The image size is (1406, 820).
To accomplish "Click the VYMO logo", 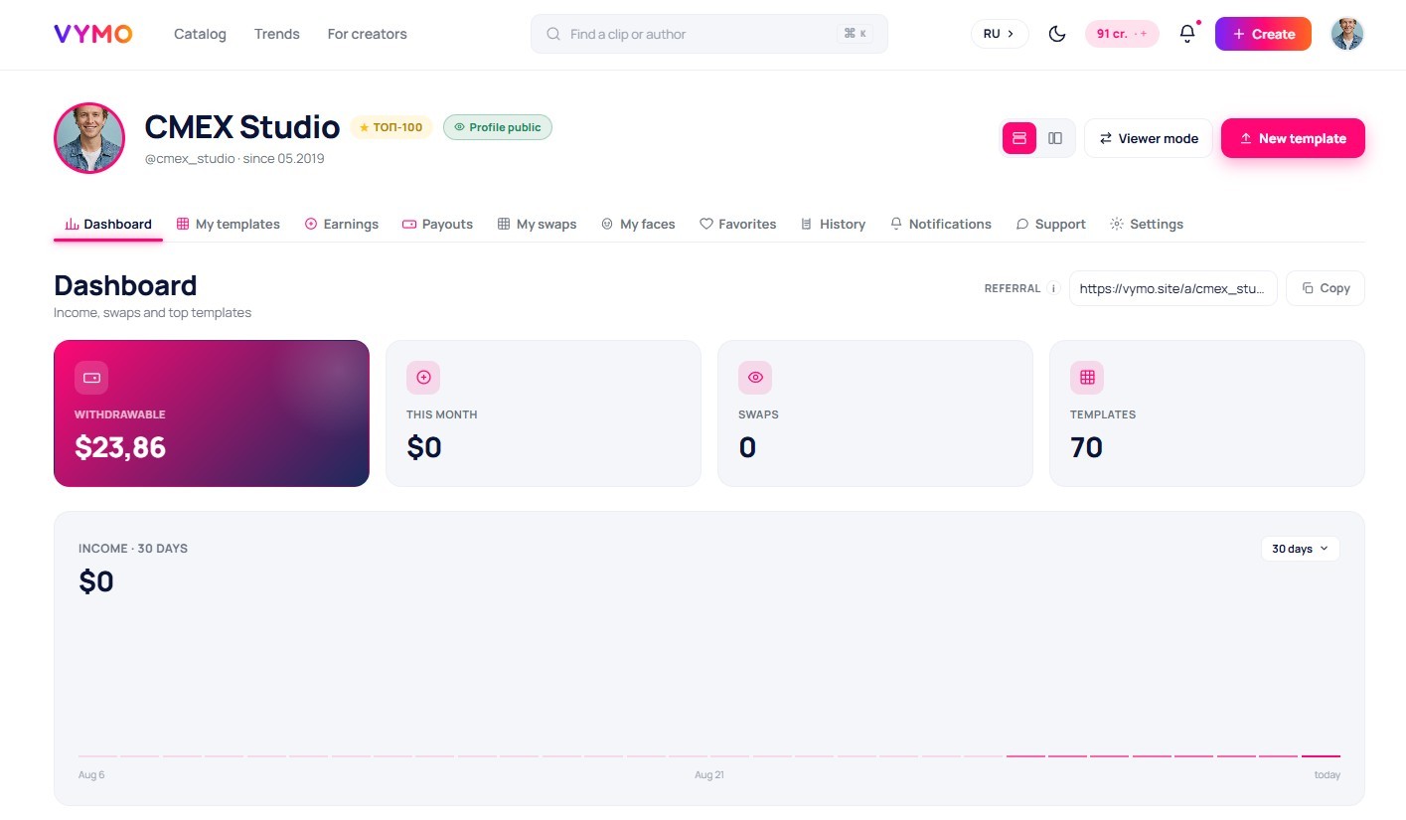I will coord(93,34).
